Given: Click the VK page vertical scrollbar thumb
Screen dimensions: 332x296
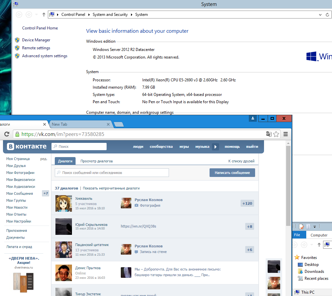Looking at the screenshot, I should click(x=288, y=186).
